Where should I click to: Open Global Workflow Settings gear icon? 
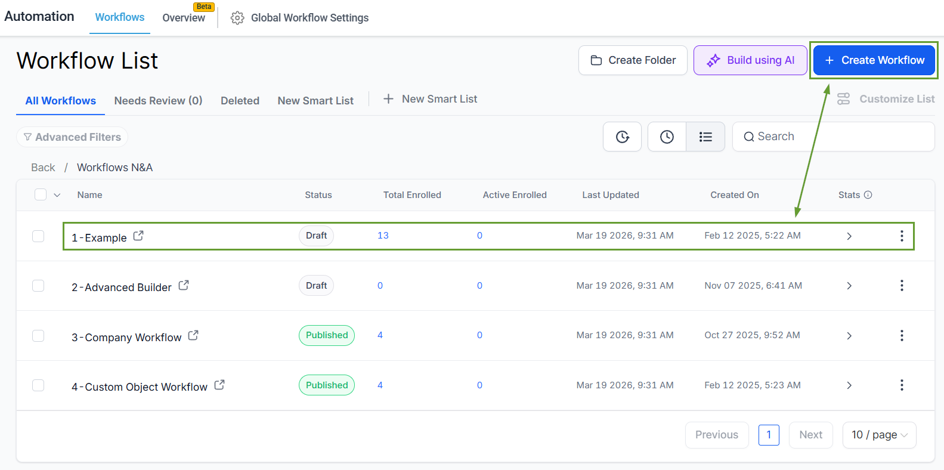tap(237, 18)
